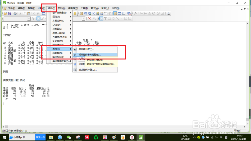Open the 编辑器(D) menu

pyautogui.click(x=73, y=8)
